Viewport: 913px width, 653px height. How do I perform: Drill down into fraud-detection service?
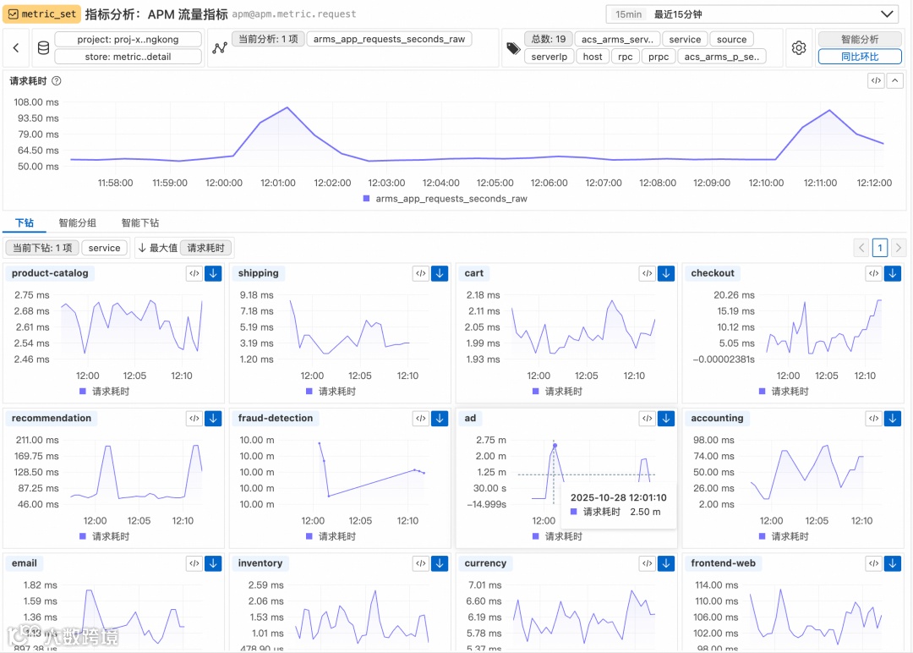pos(440,418)
